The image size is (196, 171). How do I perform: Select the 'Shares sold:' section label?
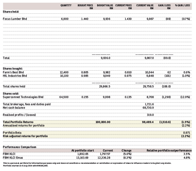(11, 94)
